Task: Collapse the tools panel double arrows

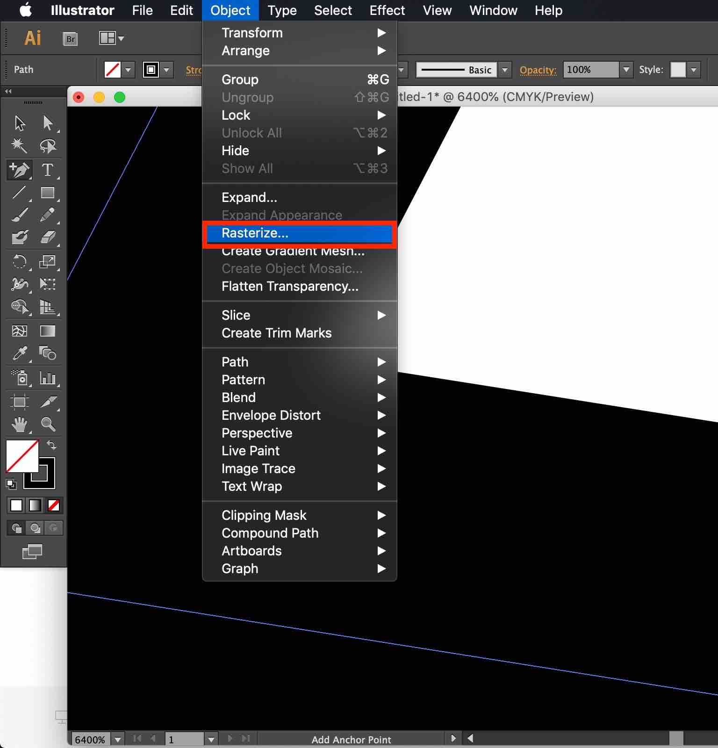Action: coord(8,92)
